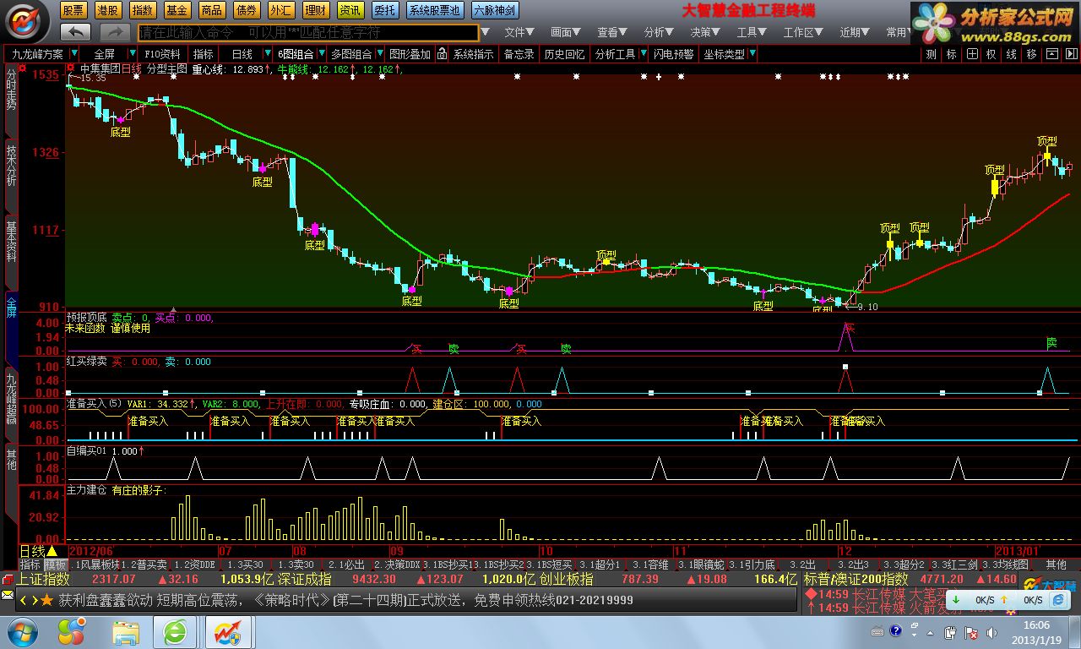Click the 外汇 button
The image size is (1081, 649).
pyautogui.click(x=281, y=10)
